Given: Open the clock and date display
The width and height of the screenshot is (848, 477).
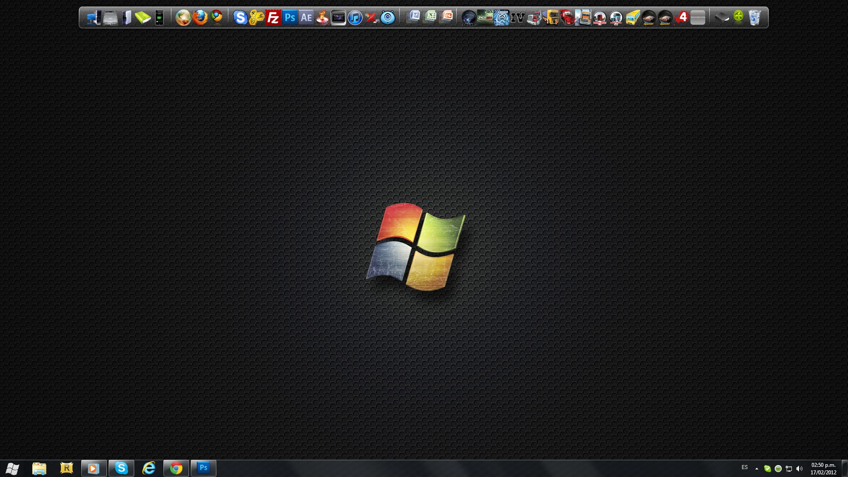Looking at the screenshot, I should 823,468.
